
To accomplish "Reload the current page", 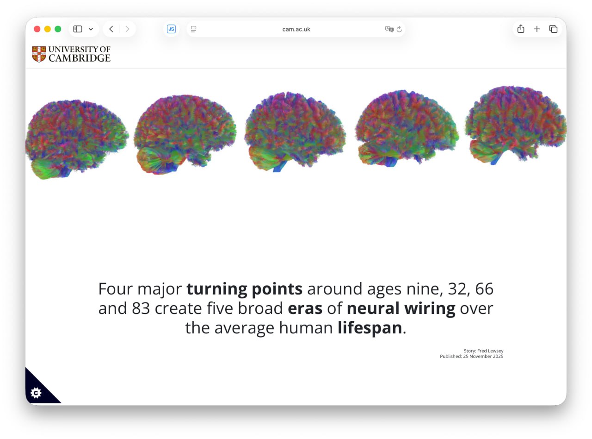I will tap(399, 29).
